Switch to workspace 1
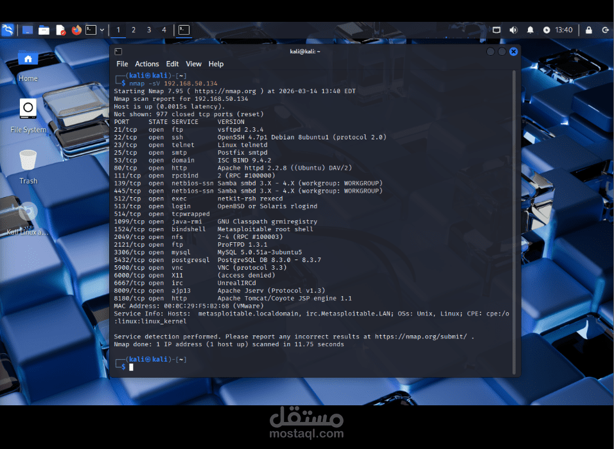614x449 pixels. pos(118,30)
